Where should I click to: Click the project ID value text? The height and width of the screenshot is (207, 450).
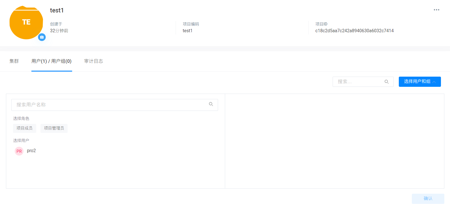pos(354,31)
